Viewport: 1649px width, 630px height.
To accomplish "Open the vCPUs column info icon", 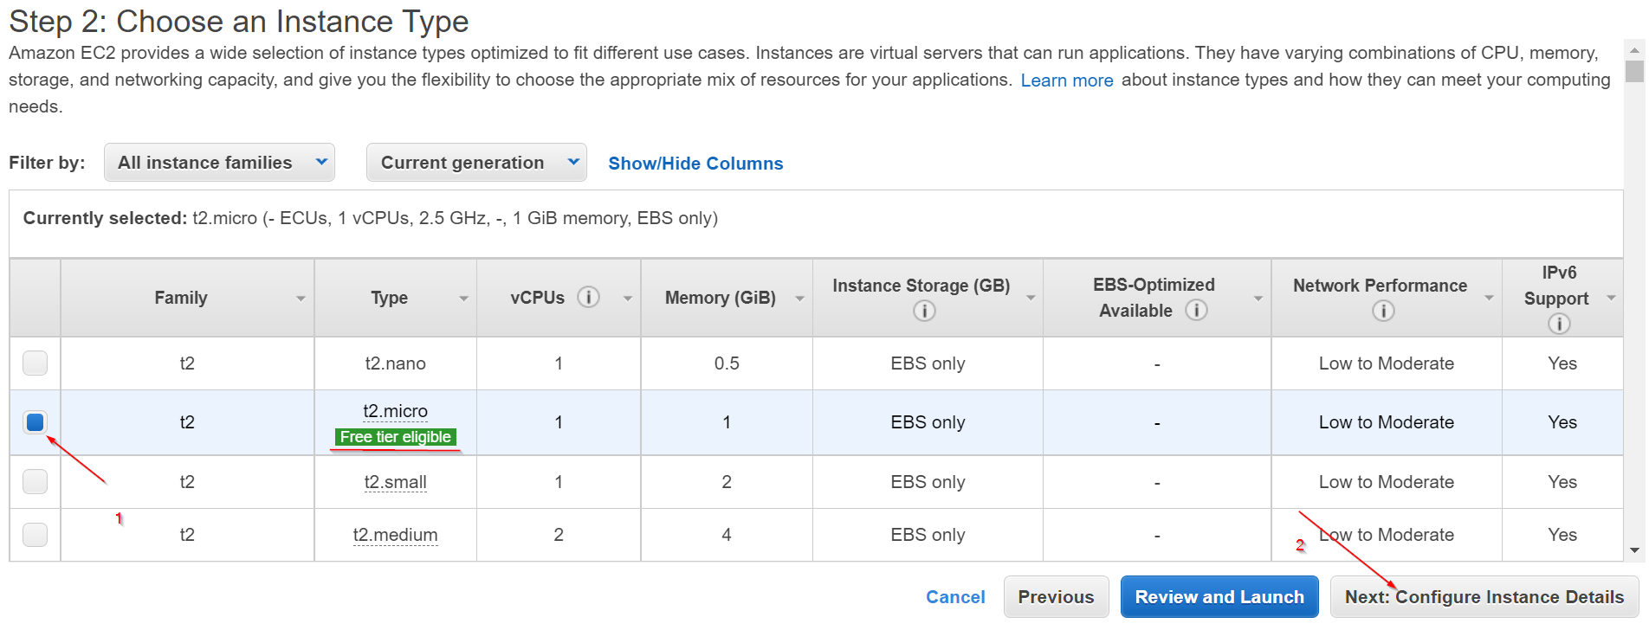I will pos(588,297).
